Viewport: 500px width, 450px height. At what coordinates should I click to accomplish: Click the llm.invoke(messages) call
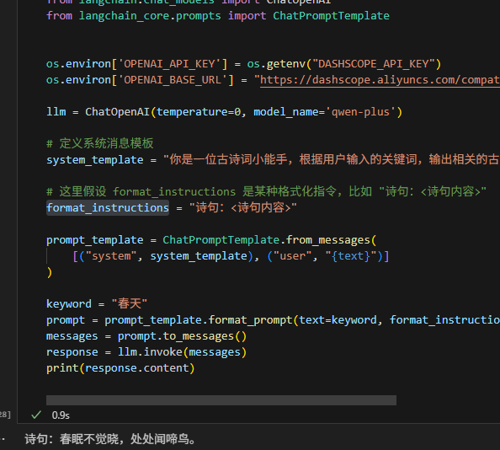[x=182, y=352]
